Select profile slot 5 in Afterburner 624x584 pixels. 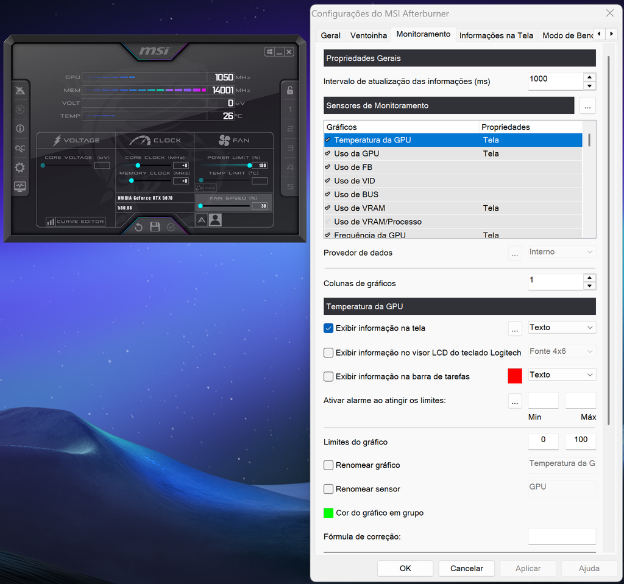click(x=290, y=186)
